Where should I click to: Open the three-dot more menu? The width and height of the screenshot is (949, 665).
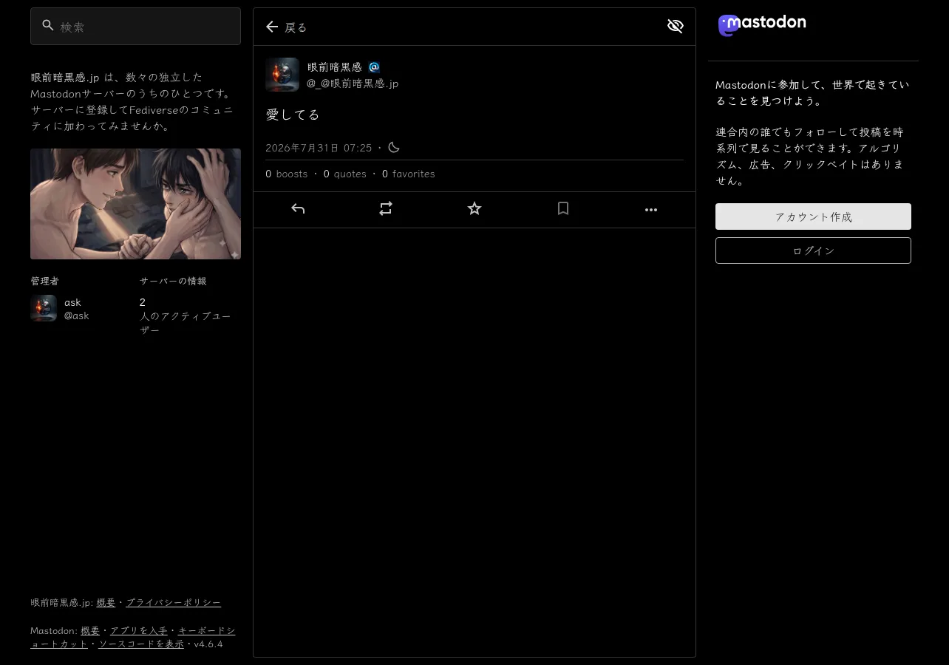[x=651, y=210]
